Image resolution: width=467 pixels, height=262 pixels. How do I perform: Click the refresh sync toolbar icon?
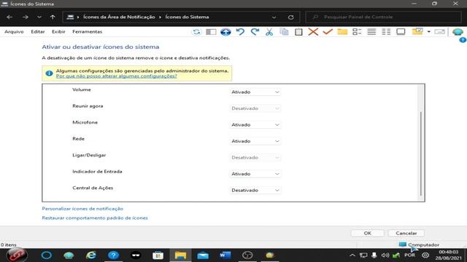coord(196,32)
